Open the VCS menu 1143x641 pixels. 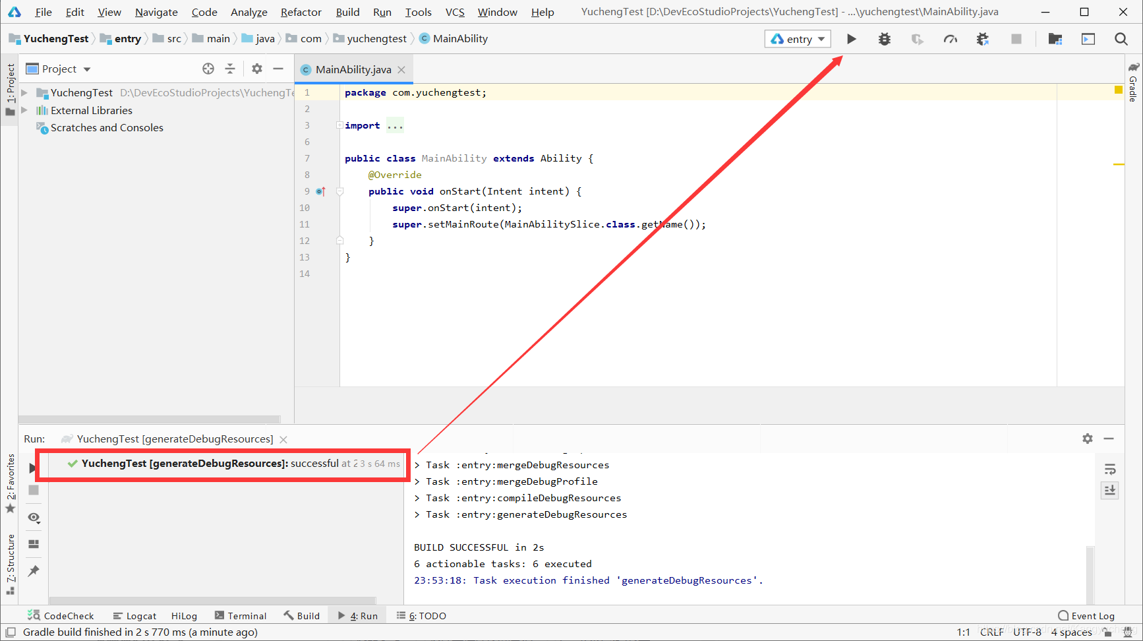[x=455, y=12]
